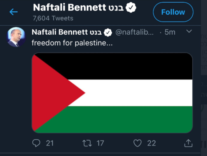Go back using the left arrow

tap(13, 12)
